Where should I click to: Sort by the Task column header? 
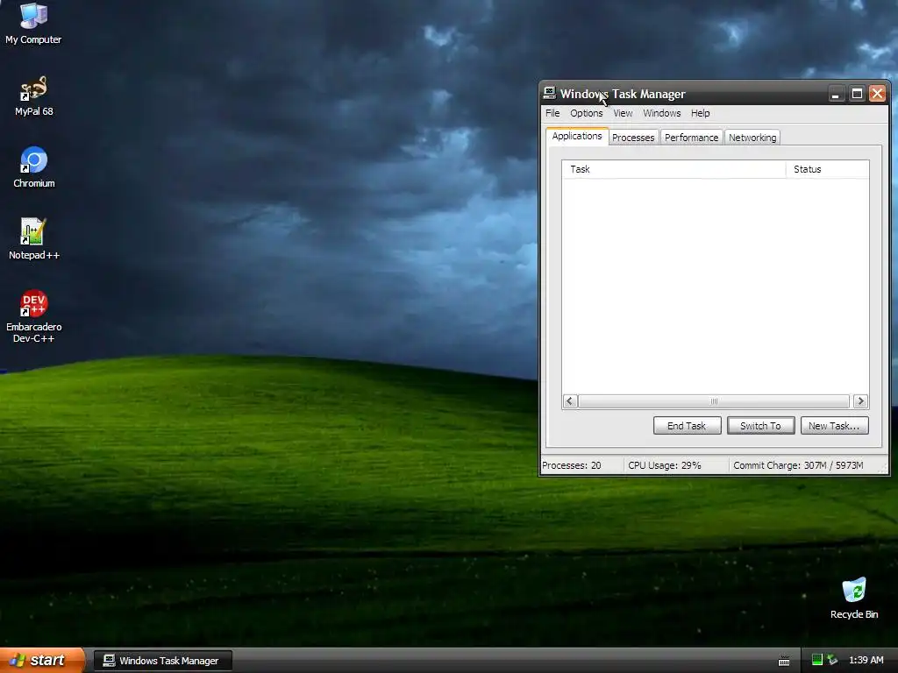coord(673,169)
